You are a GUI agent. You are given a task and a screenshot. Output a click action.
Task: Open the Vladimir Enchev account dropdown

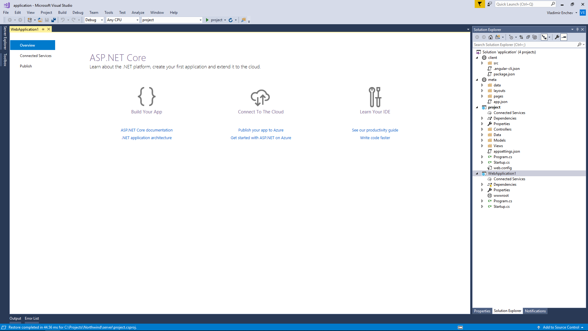click(x=562, y=13)
